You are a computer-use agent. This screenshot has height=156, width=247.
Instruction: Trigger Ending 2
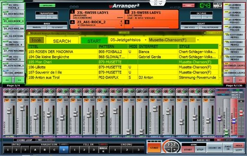click(127, 150)
